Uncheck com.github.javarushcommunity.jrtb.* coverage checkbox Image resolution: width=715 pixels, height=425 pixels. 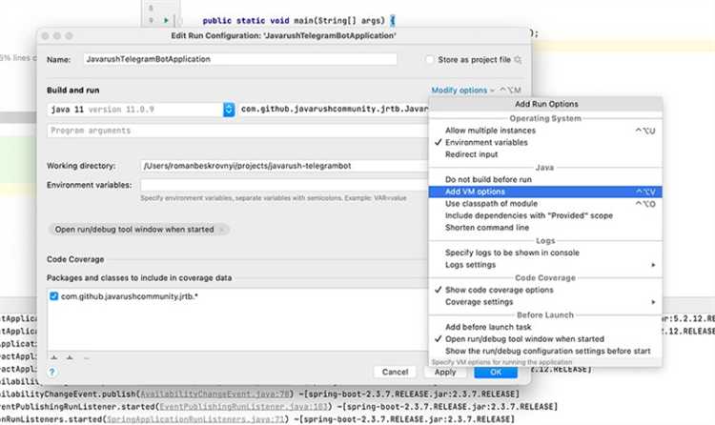(53, 296)
